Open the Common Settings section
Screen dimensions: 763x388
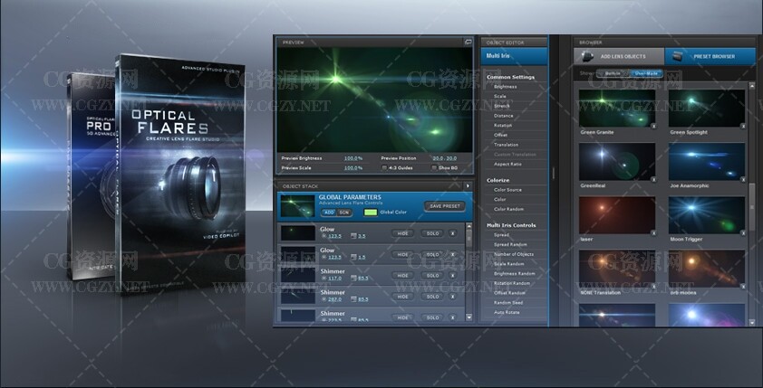510,77
